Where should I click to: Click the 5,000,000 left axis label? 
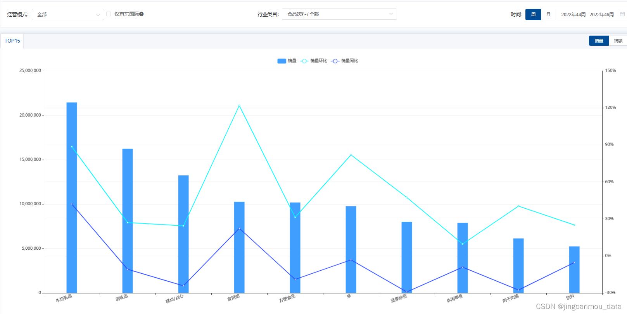(31, 248)
